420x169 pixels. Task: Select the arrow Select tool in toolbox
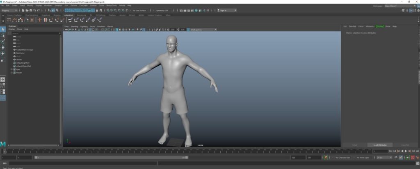pyautogui.click(x=3, y=29)
